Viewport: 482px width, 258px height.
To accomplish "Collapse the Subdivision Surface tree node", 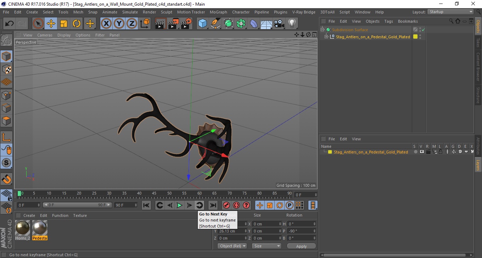I will (323, 30).
